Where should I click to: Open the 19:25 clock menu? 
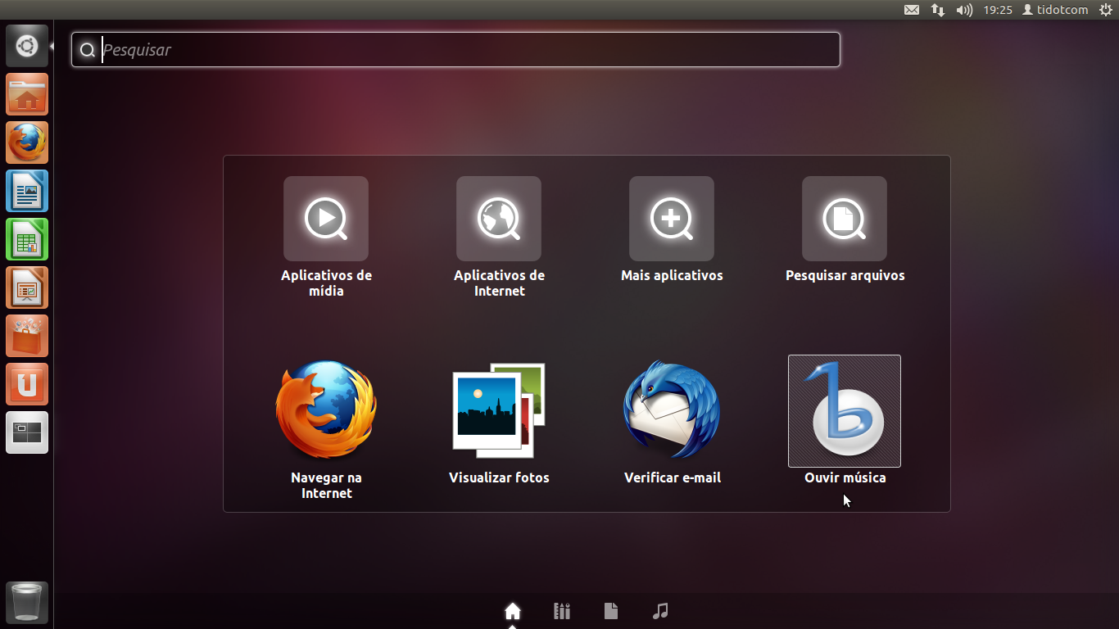[998, 10]
